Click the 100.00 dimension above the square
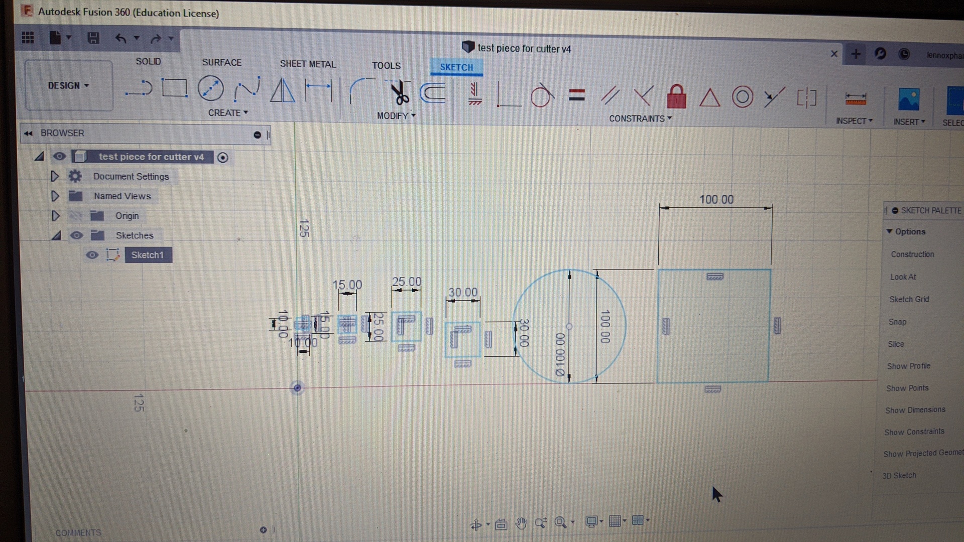964x542 pixels. (716, 200)
